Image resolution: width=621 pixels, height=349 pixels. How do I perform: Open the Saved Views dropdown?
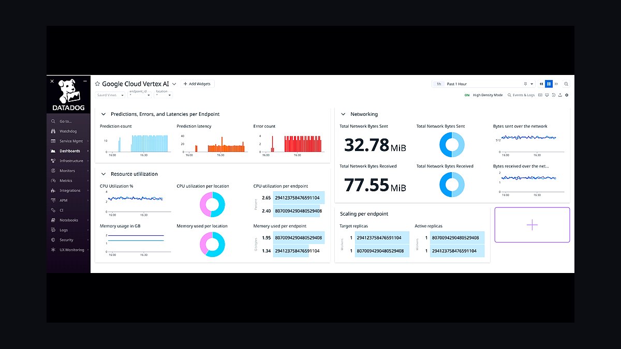[110, 95]
